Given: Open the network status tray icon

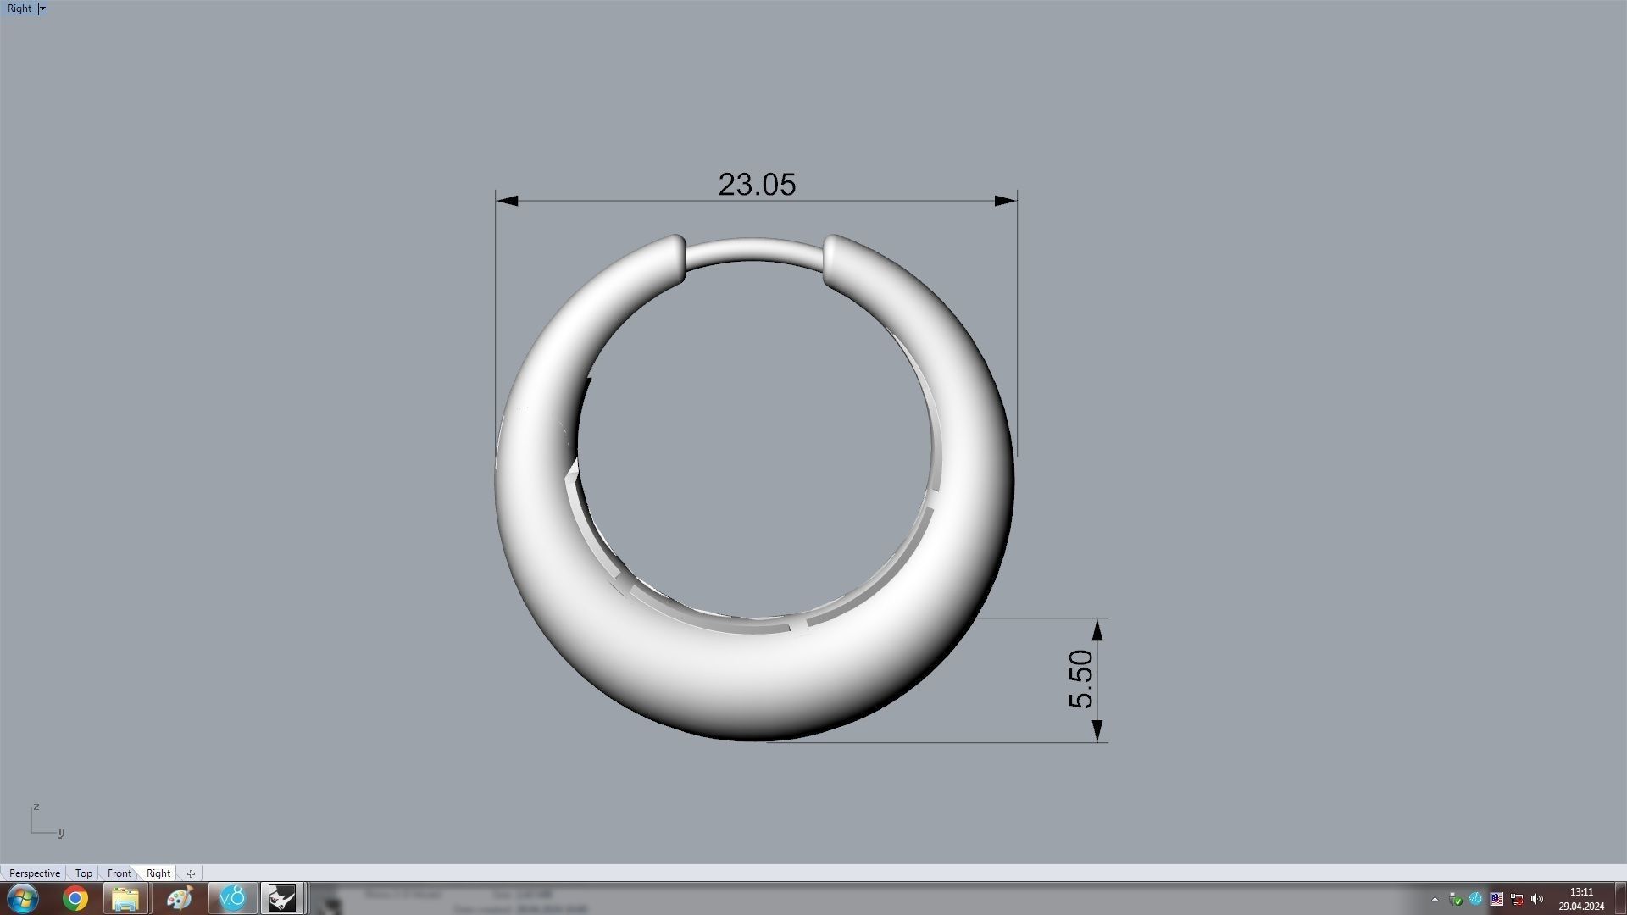Looking at the screenshot, I should [x=1517, y=899].
